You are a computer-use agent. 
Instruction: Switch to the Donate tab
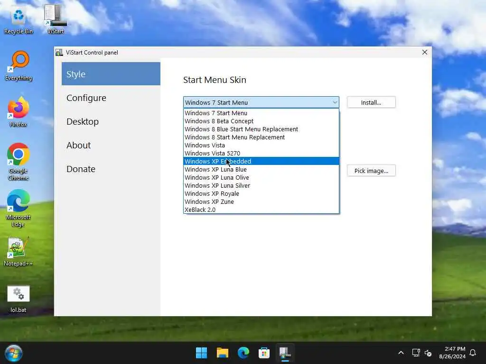[111, 169]
